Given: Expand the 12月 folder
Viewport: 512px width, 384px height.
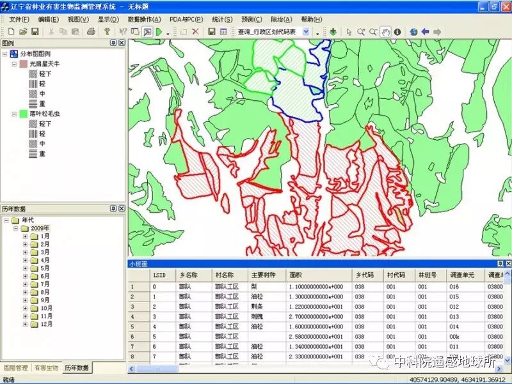Looking at the screenshot, I should (25, 324).
